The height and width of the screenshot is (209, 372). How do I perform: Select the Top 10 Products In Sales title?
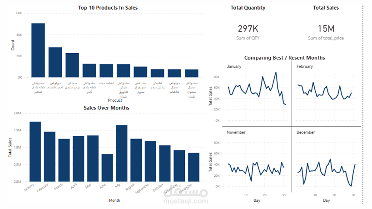click(108, 8)
